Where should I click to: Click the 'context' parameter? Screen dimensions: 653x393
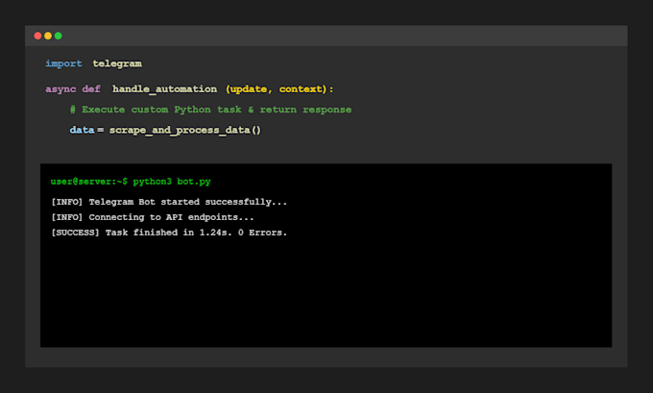301,89
